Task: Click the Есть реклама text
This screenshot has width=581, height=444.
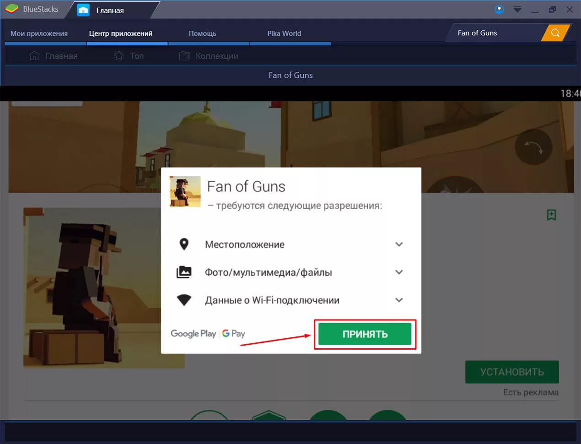Action: 531,392
